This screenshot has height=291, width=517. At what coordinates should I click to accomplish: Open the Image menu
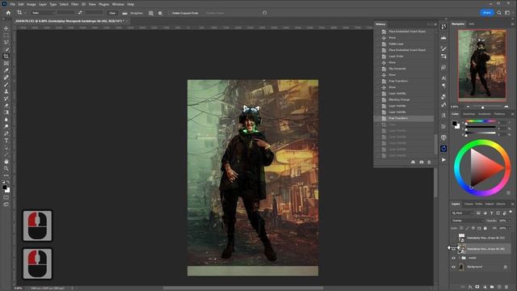[x=31, y=4]
